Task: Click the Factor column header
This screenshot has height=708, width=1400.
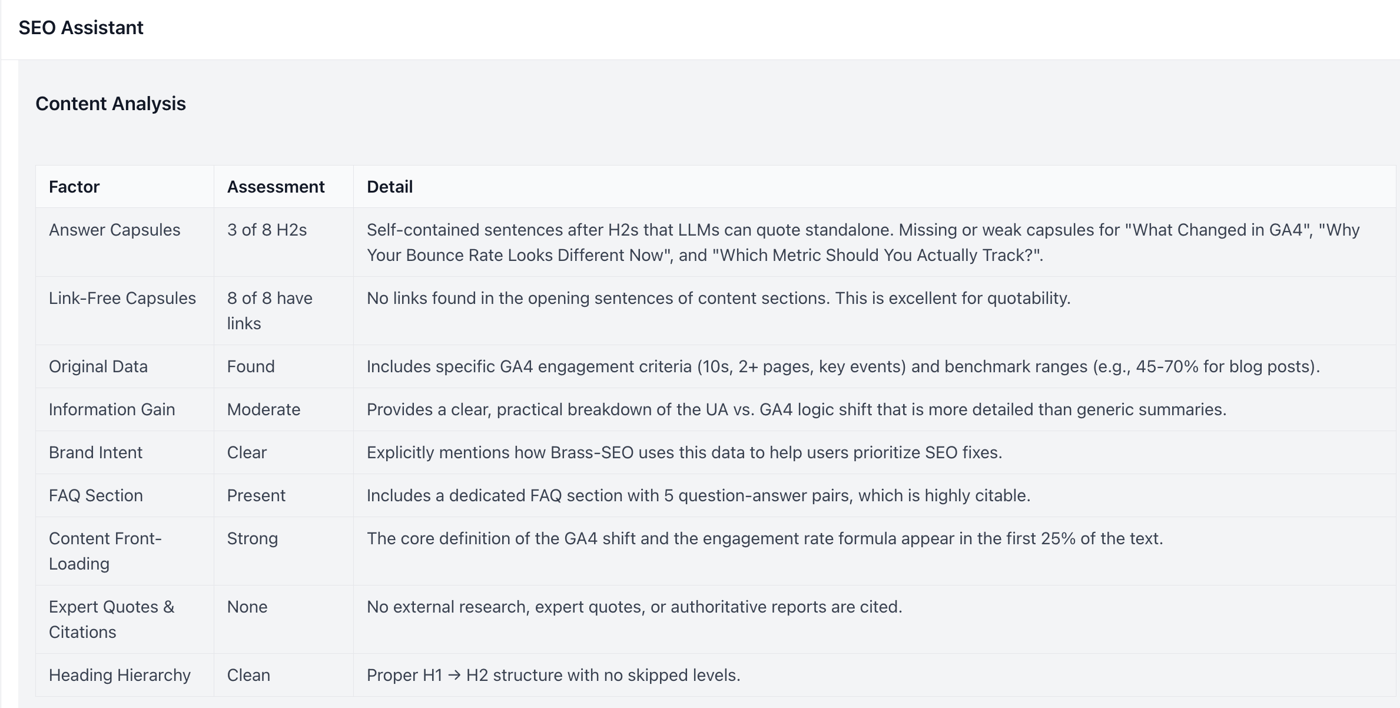Action: click(x=74, y=187)
